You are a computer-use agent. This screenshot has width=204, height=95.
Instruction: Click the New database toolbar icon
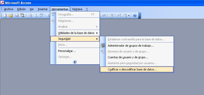(x=5, y=16)
